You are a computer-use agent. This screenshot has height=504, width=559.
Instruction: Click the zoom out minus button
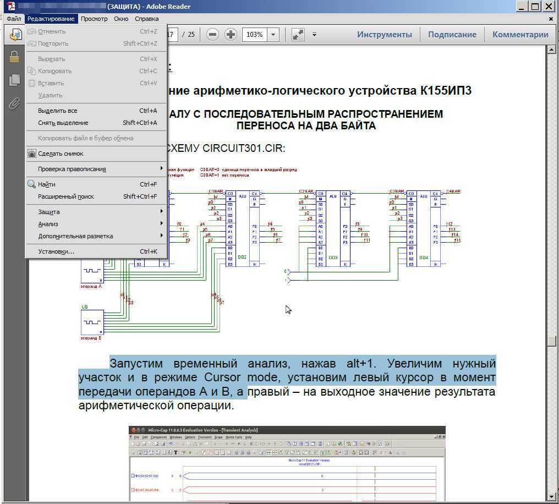click(212, 35)
